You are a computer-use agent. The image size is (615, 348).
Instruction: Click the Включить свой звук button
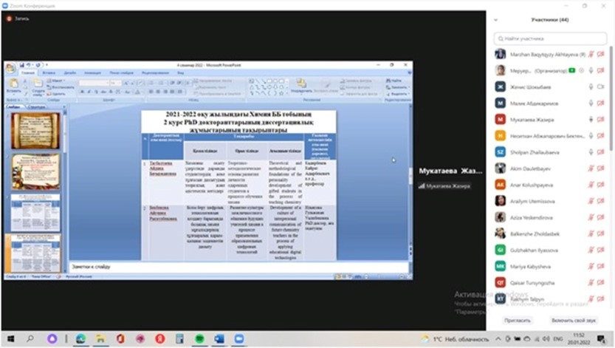(x=574, y=321)
